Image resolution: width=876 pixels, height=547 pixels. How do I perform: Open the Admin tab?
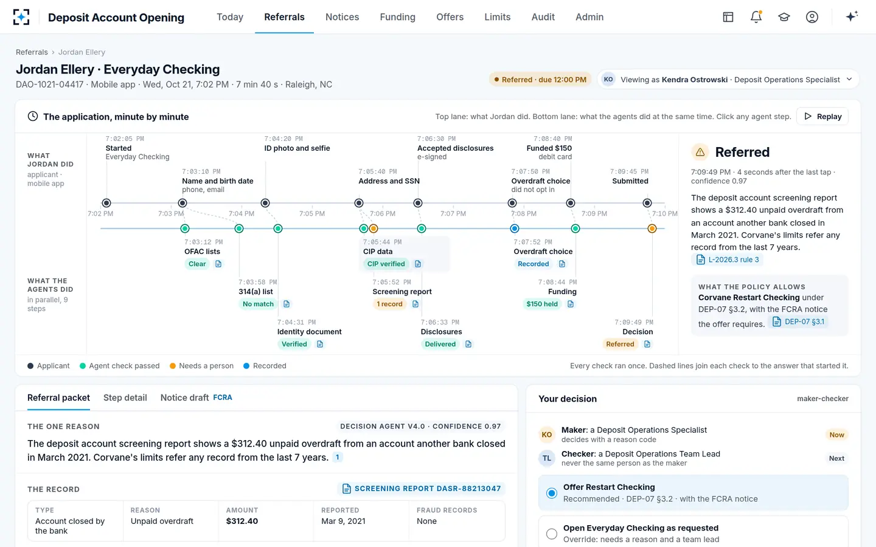tap(589, 17)
